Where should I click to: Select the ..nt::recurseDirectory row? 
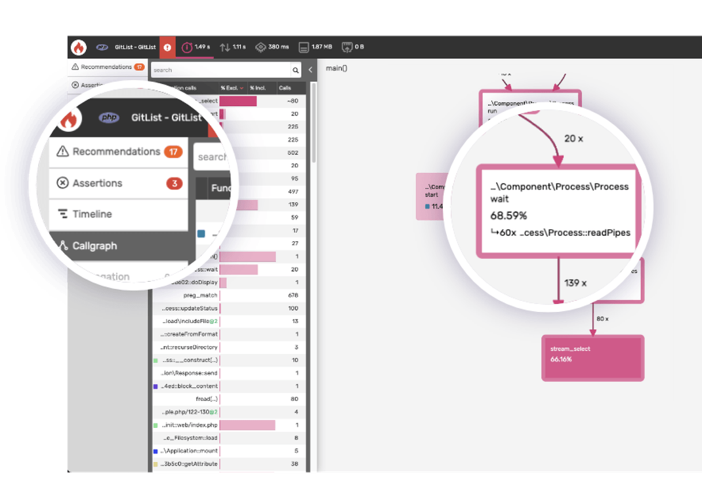[229, 347]
